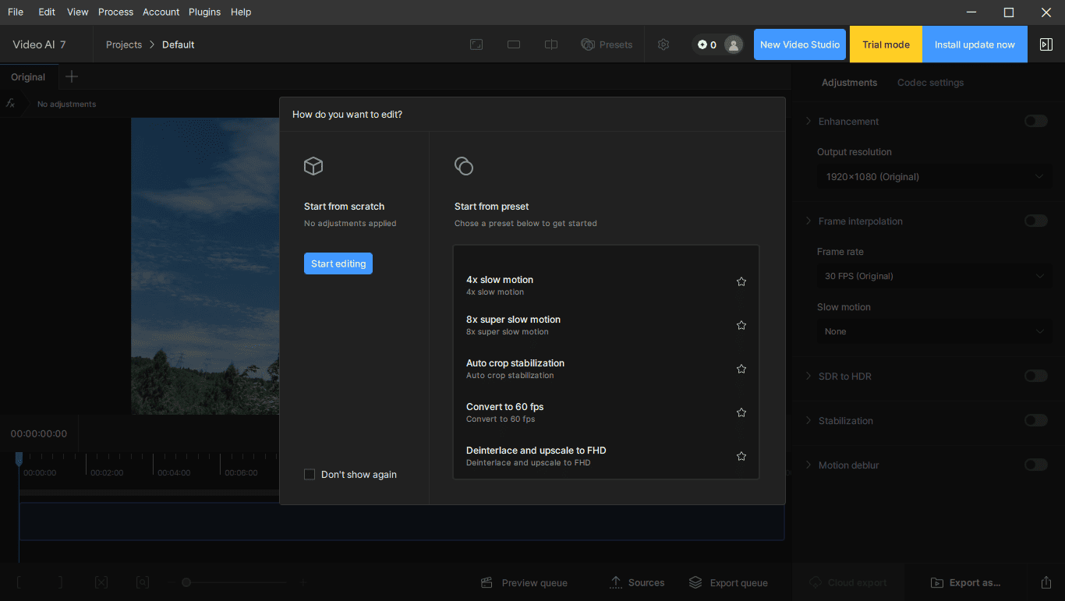This screenshot has width=1065, height=601.
Task: Open the Frame rate dropdown
Action: pyautogui.click(x=933, y=276)
